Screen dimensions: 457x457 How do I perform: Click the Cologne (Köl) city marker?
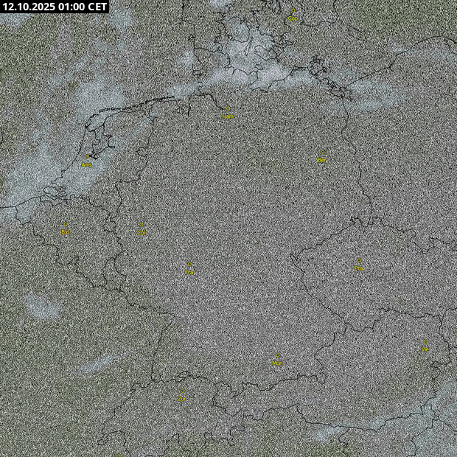click(x=141, y=229)
